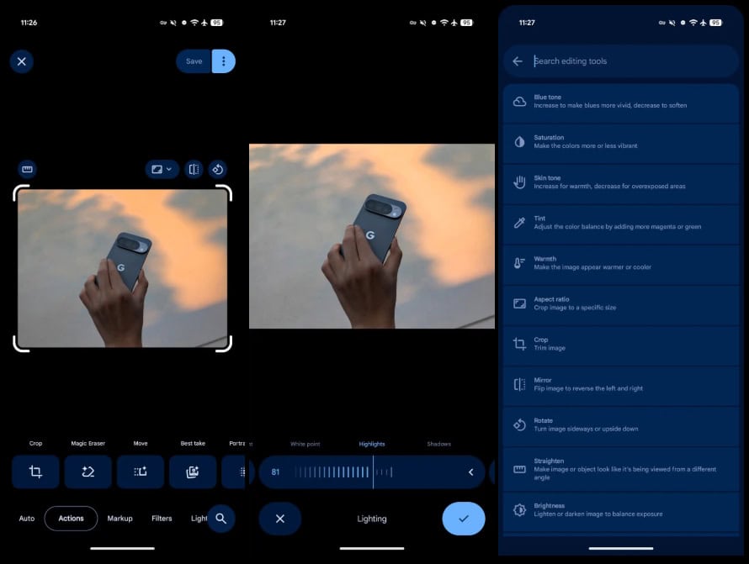Cancel lighting edits with the X button
This screenshot has width=749, height=564.
tap(280, 519)
